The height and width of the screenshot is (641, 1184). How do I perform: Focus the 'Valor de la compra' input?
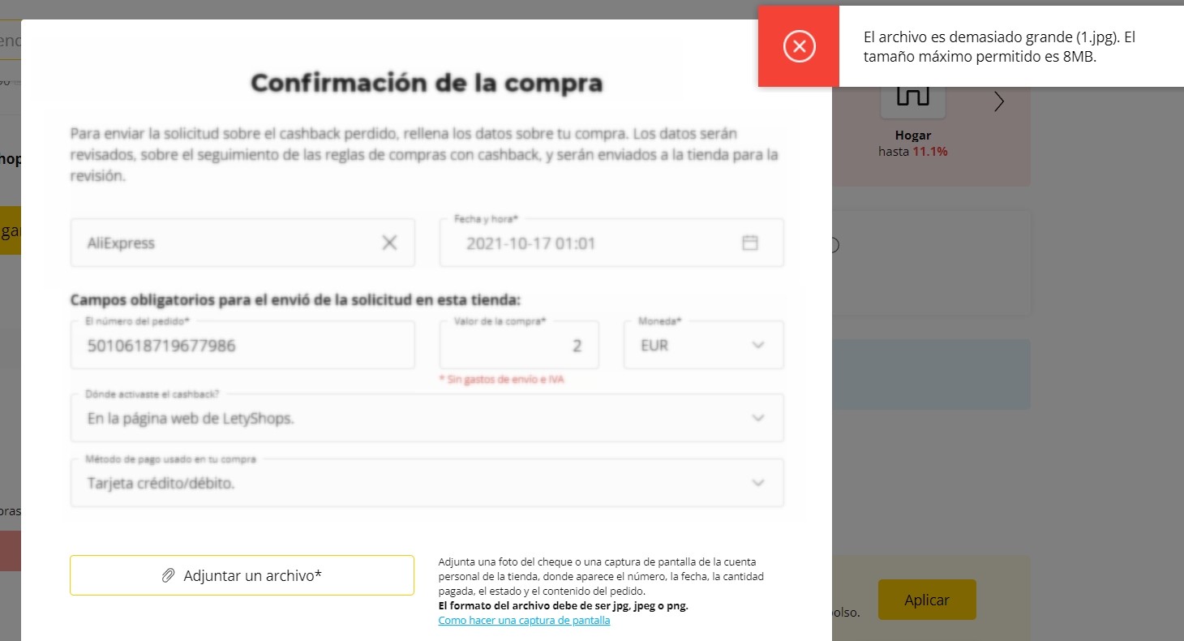[519, 346]
